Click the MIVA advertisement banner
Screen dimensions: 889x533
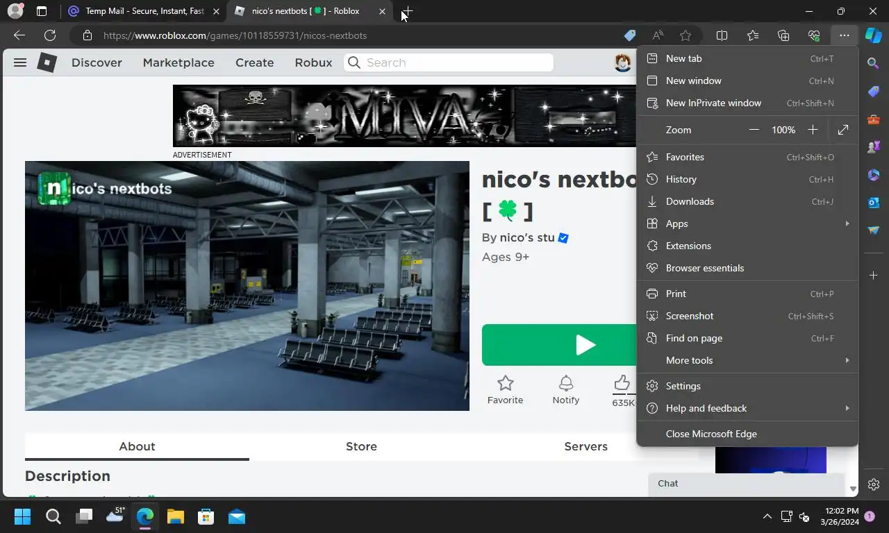pyautogui.click(x=404, y=116)
